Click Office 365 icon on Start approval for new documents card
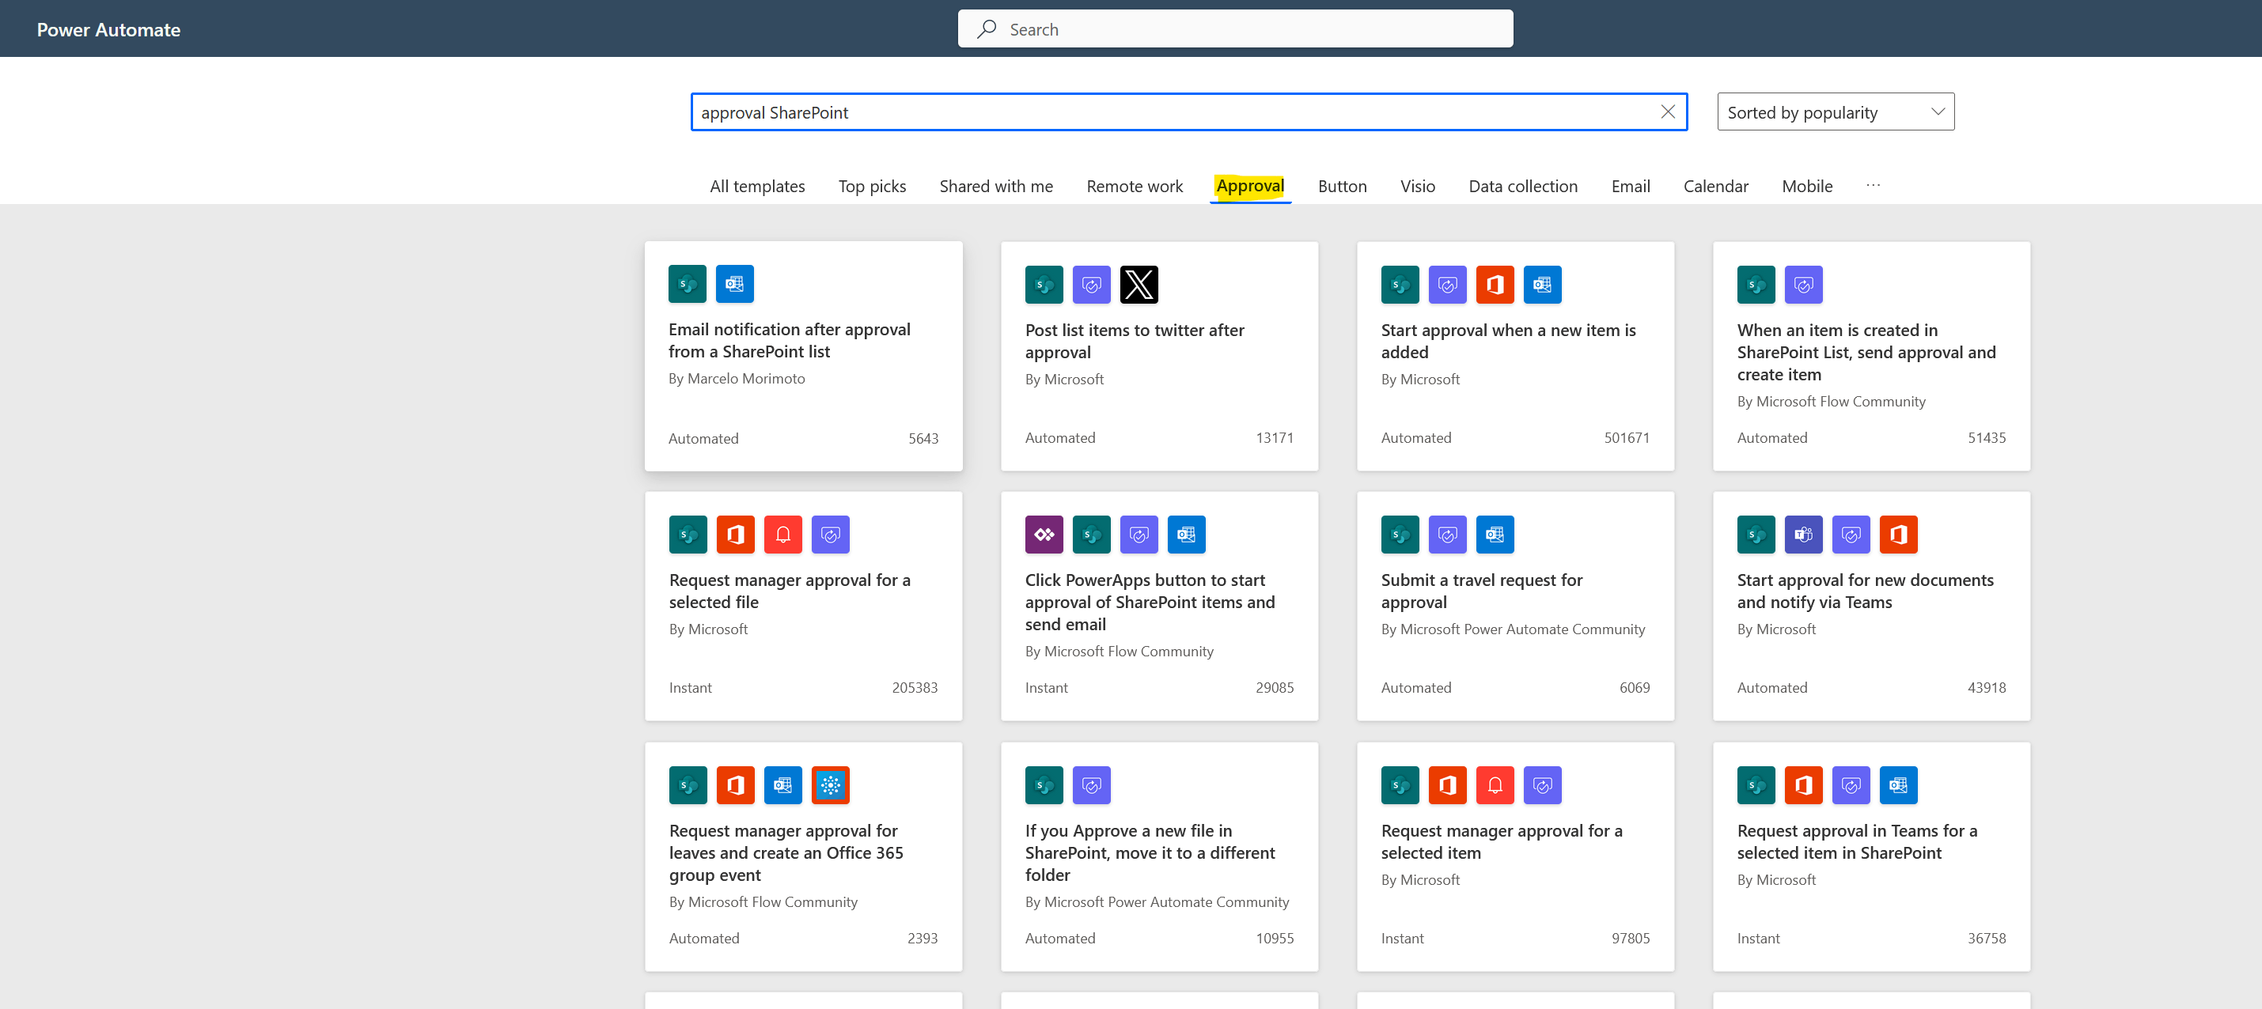The height and width of the screenshot is (1009, 2262). [x=1899, y=535]
